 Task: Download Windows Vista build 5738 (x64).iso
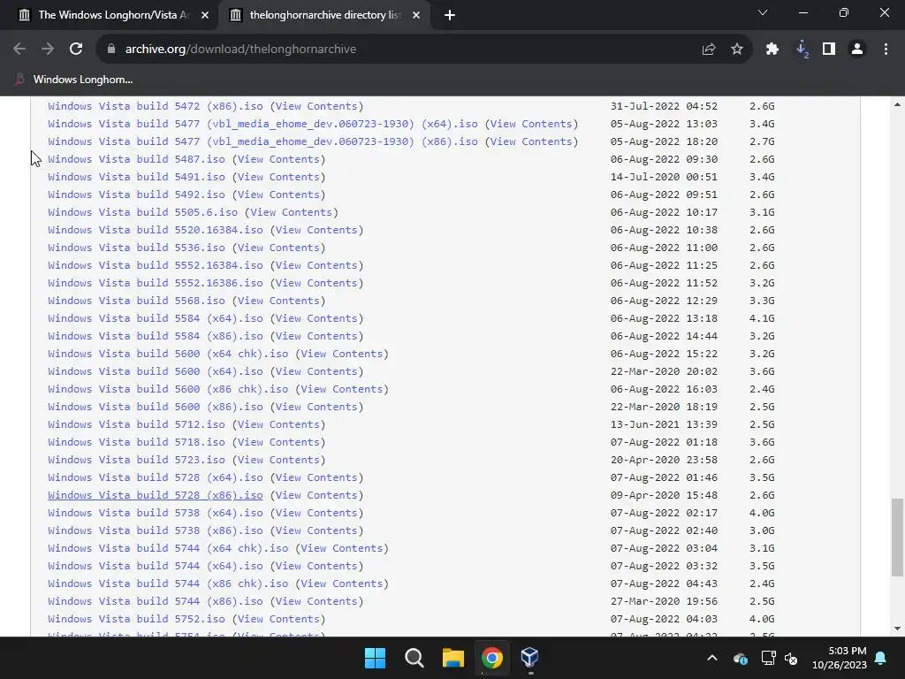coord(156,513)
